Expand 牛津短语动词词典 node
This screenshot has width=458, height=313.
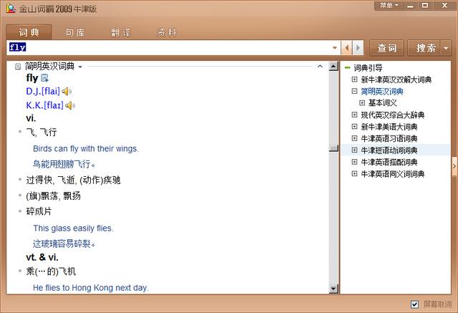[x=355, y=150]
